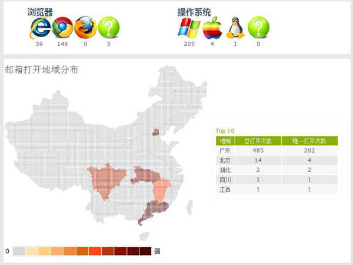Click the Windows count 205
353x265 pixels.
(189, 44)
